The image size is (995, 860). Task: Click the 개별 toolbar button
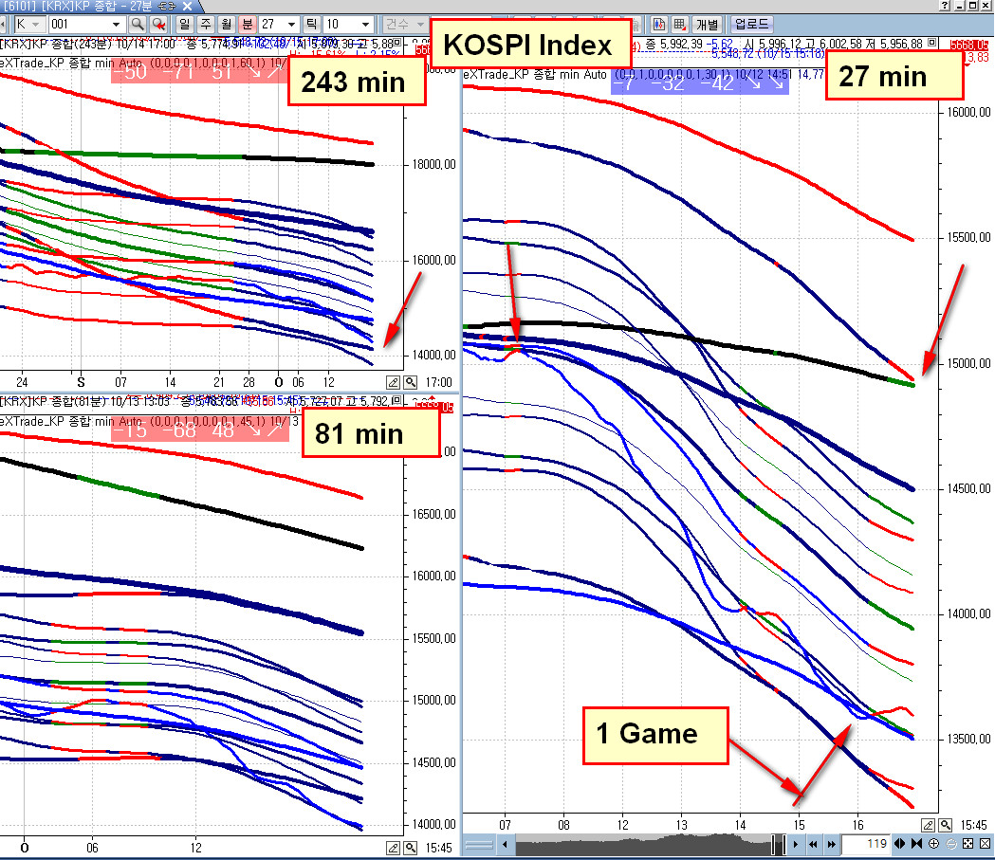[707, 24]
